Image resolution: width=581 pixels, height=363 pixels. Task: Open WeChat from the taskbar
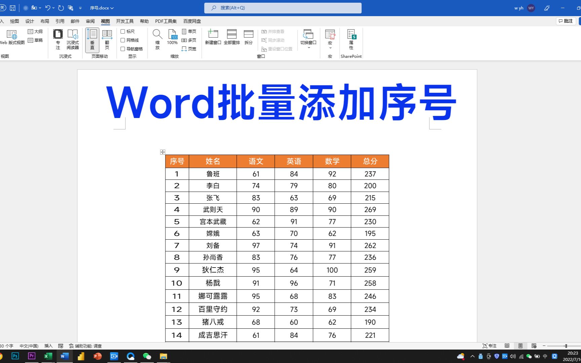click(147, 356)
